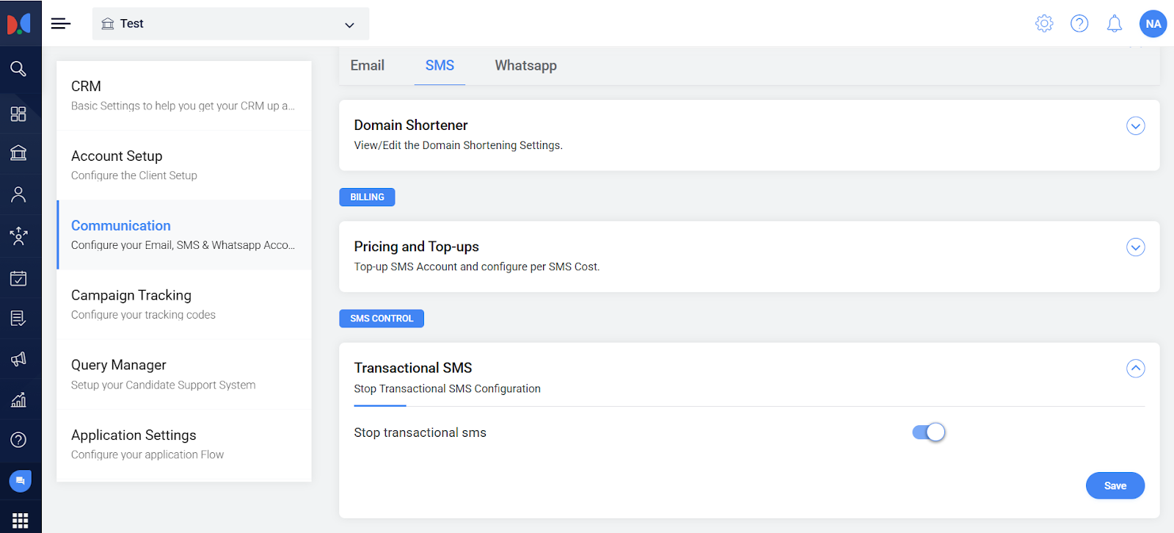The height and width of the screenshot is (533, 1174).
Task: Collapse the Transactional SMS section
Action: 1135,369
